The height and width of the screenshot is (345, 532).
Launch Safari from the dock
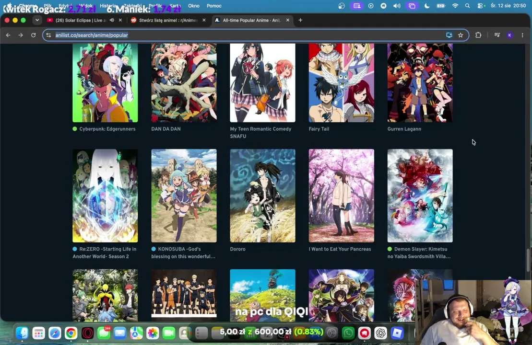pyautogui.click(x=55, y=333)
